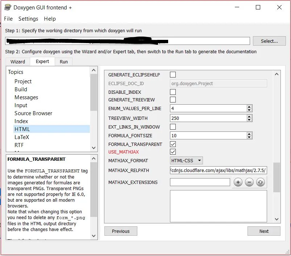This screenshot has width=291, height=256.
Task: Minimize the Doxygen window
Action: [x=237, y=7]
